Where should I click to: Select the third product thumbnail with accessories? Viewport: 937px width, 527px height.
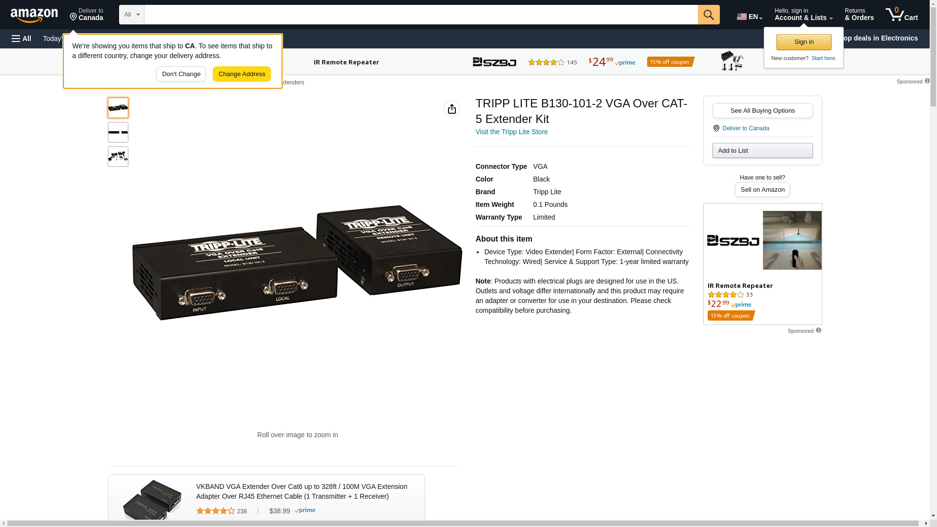tap(118, 157)
